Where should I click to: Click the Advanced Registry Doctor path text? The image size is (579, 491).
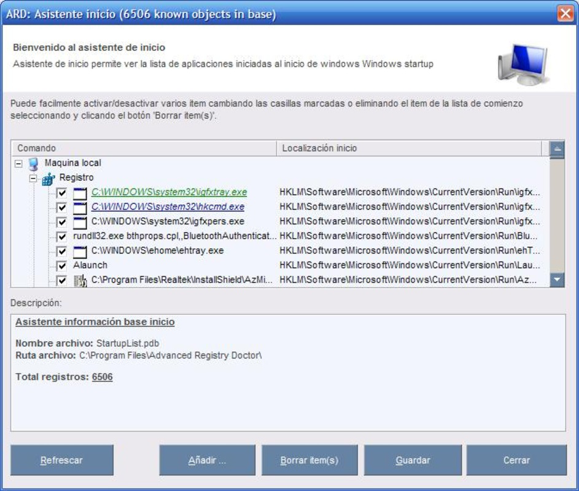click(x=171, y=355)
